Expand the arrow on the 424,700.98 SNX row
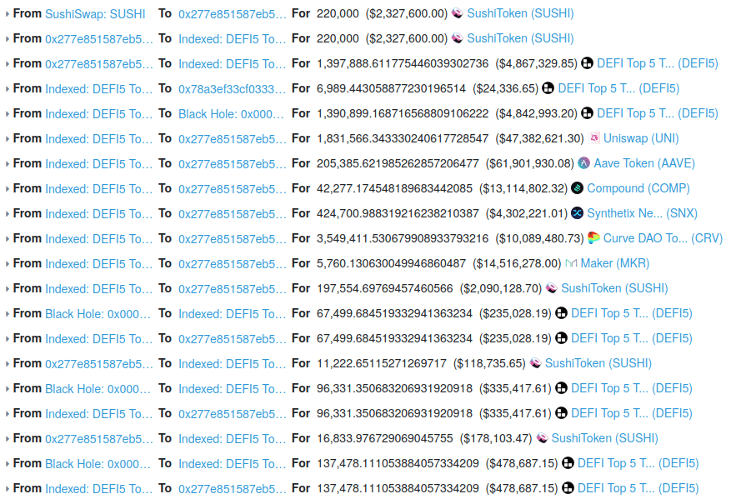Viewport: 756px width, 504px height. (x=8, y=214)
